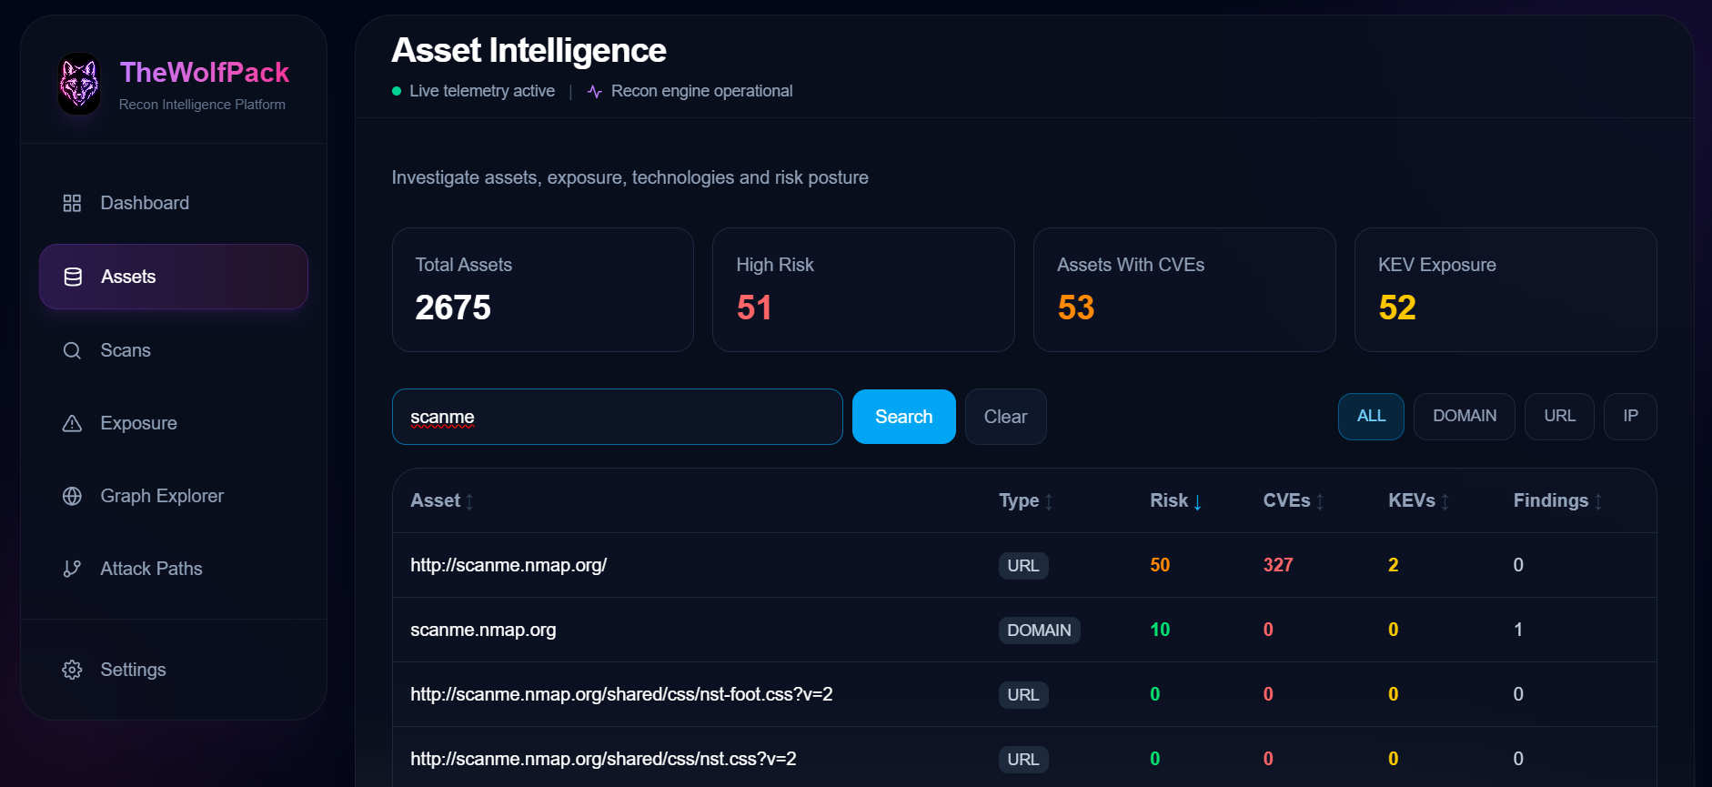Select the Assets sidebar item
The height and width of the screenshot is (787, 1712).
tap(174, 277)
